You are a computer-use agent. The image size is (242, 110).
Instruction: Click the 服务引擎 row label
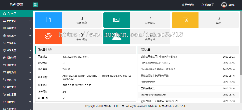click(x=42, y=77)
